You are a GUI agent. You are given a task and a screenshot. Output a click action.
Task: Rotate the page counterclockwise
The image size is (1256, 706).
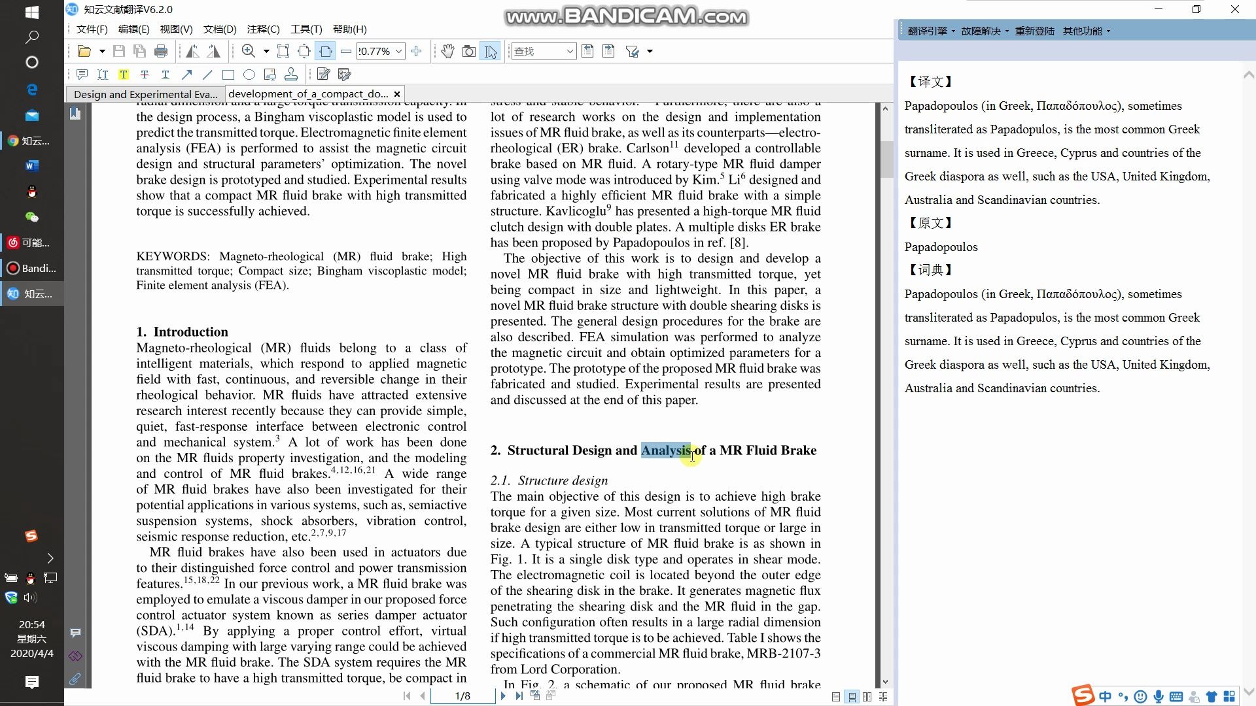pyautogui.click(x=192, y=51)
